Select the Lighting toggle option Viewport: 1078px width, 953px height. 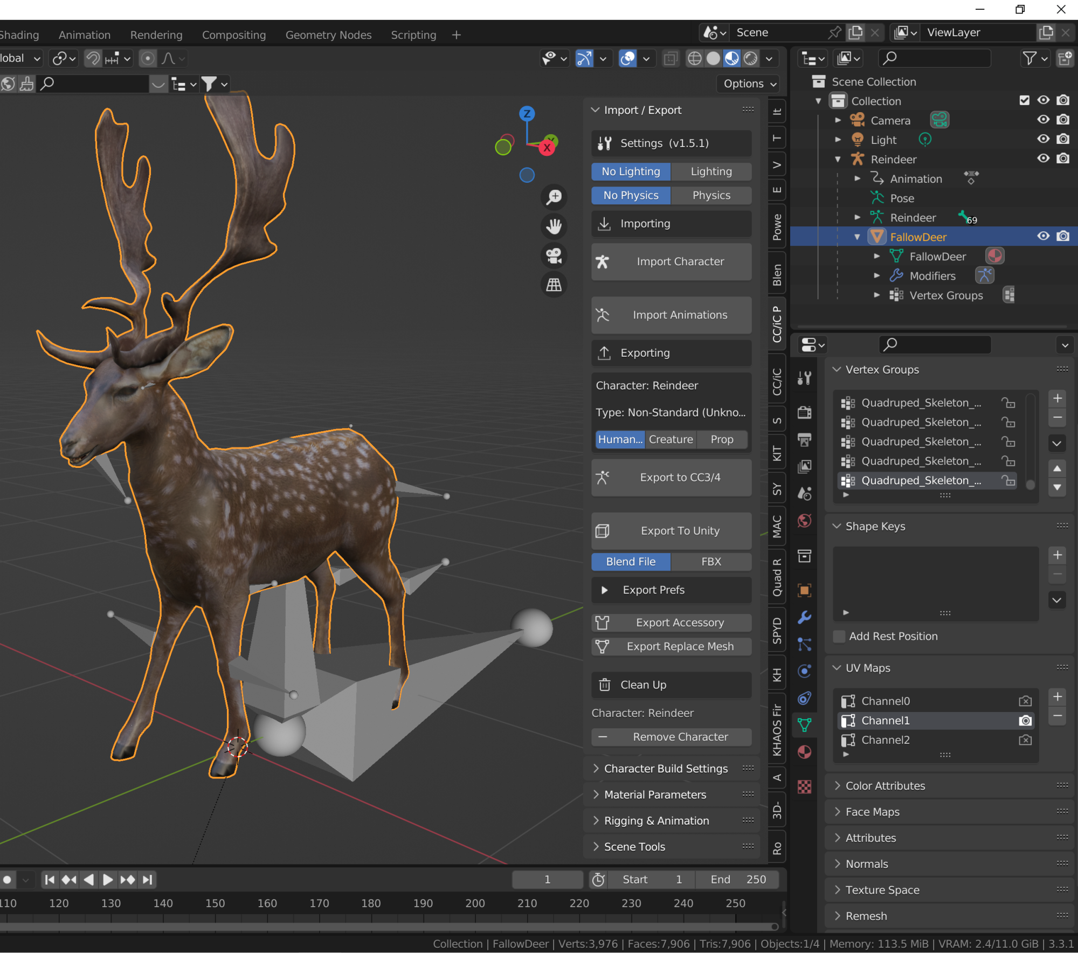[x=711, y=171]
